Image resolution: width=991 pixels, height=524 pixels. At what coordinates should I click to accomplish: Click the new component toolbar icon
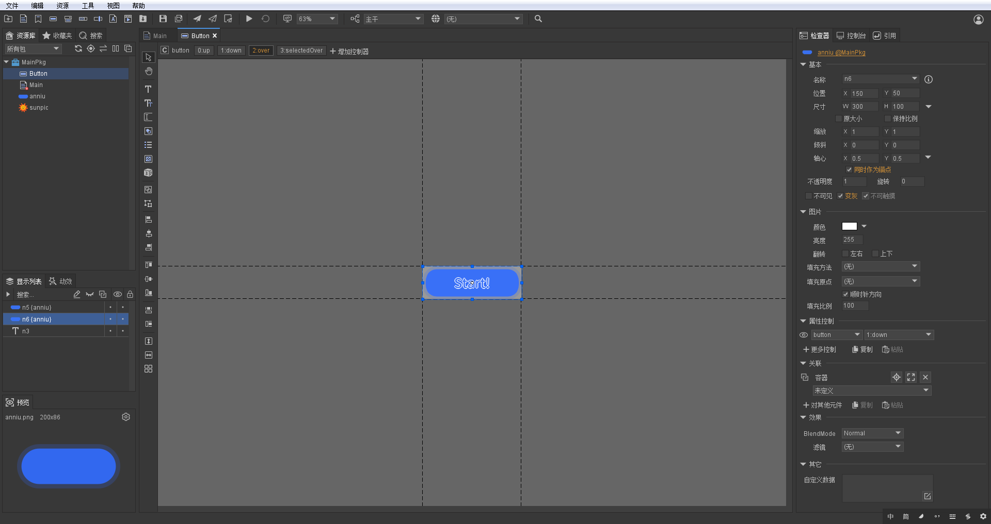[23, 19]
